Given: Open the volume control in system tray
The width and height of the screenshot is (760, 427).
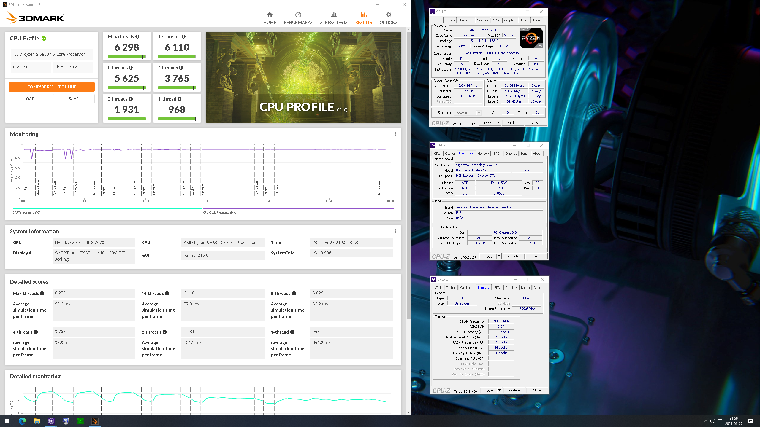Looking at the screenshot, I should pyautogui.click(x=712, y=421).
